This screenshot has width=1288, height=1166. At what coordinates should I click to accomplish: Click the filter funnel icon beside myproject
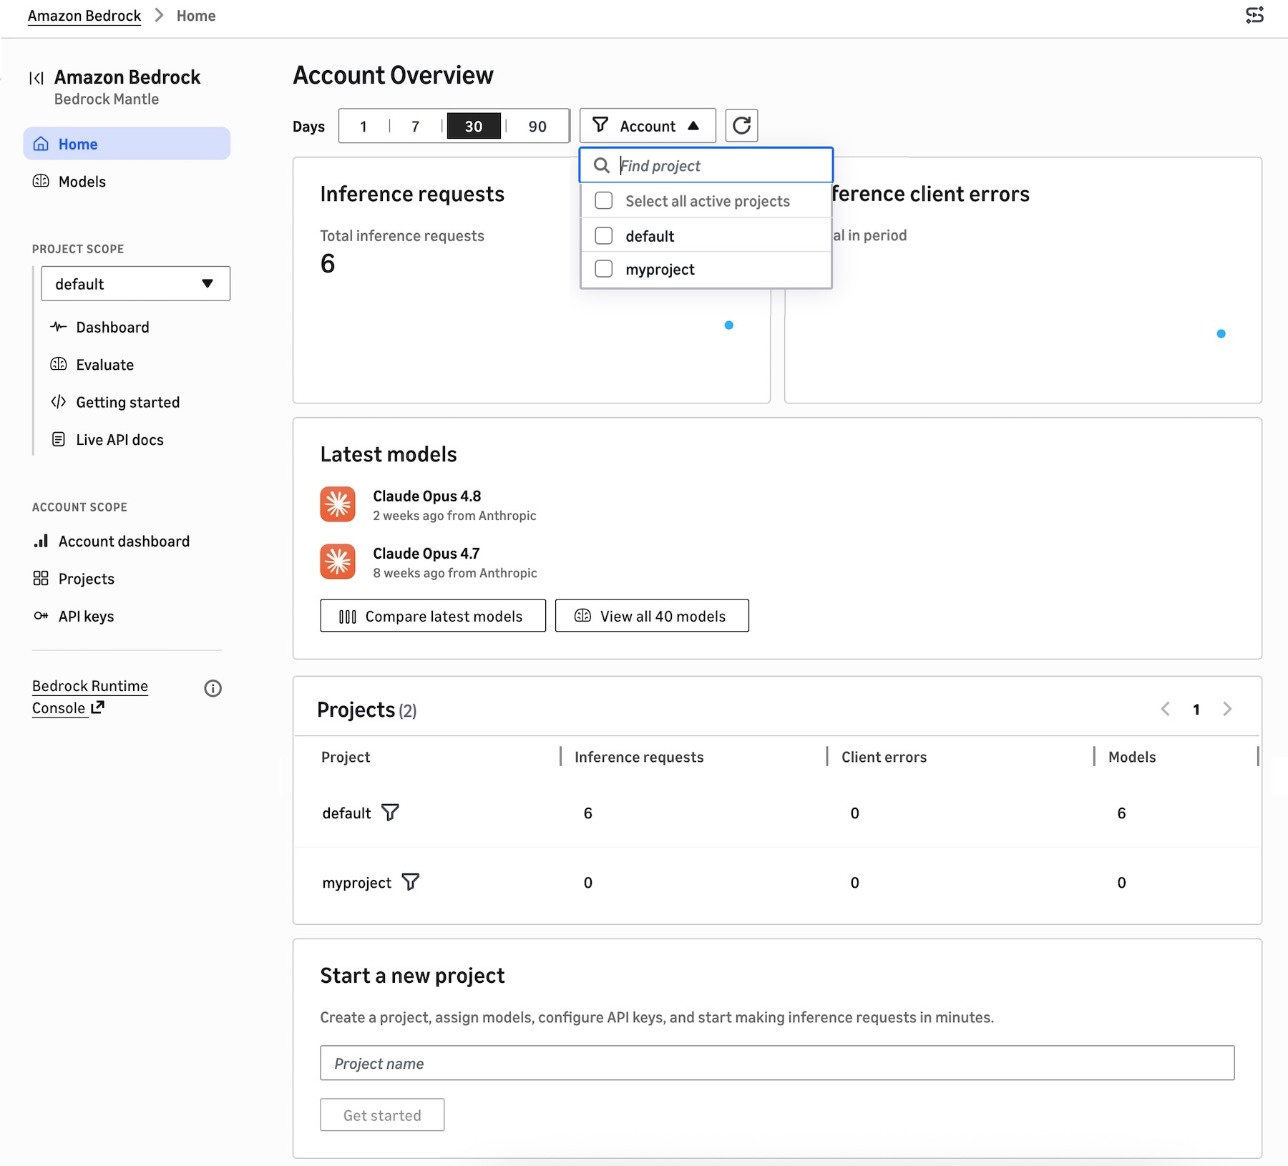point(411,882)
